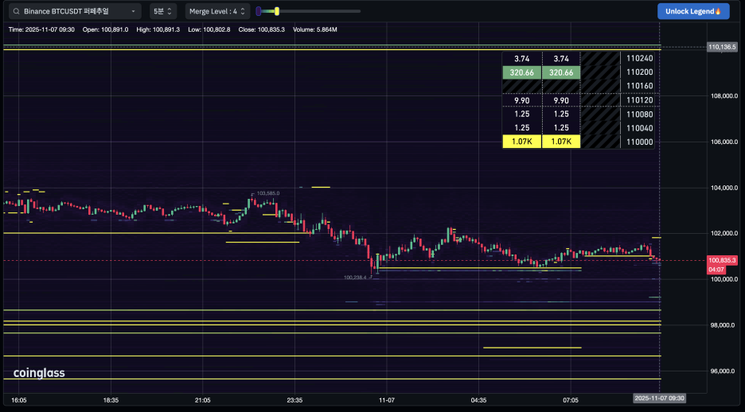Screen dimensions: 745x412
Task: Click the 21:05 time axis label
Action: [202, 400]
